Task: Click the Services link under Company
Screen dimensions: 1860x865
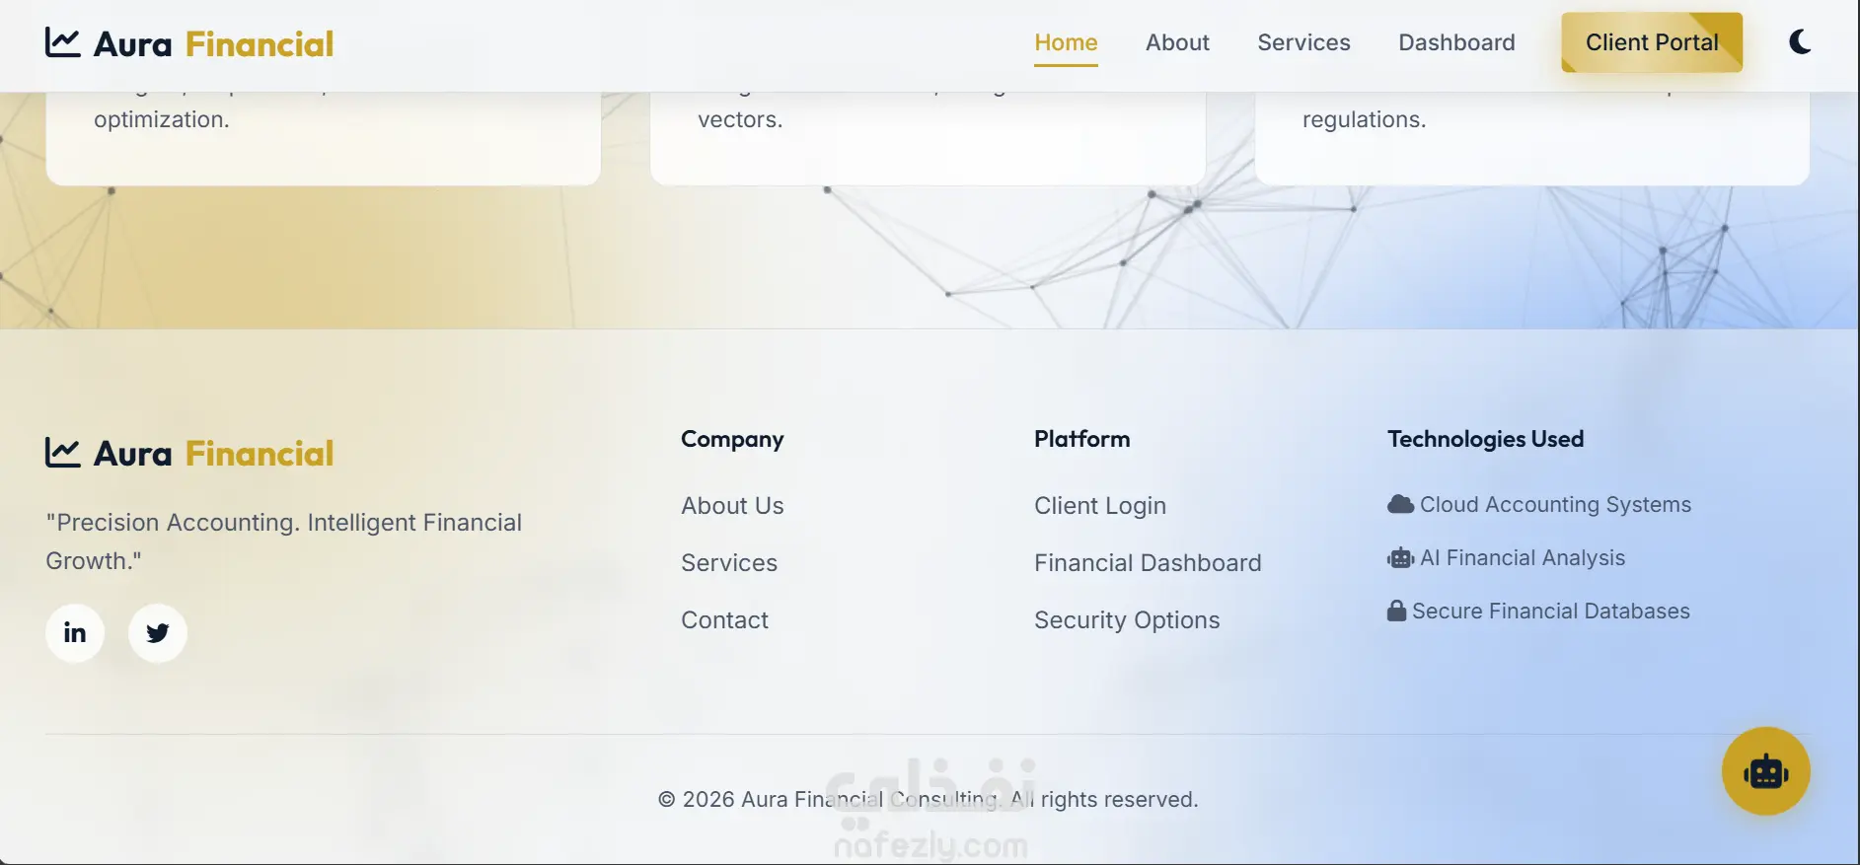Action: pyautogui.click(x=729, y=563)
